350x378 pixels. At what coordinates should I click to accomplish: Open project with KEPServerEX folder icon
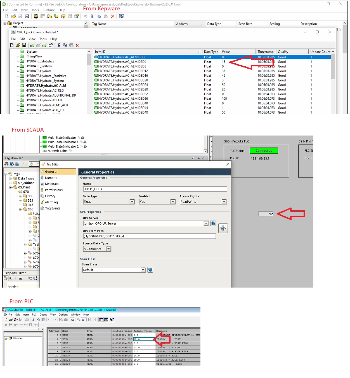tap(13, 16)
